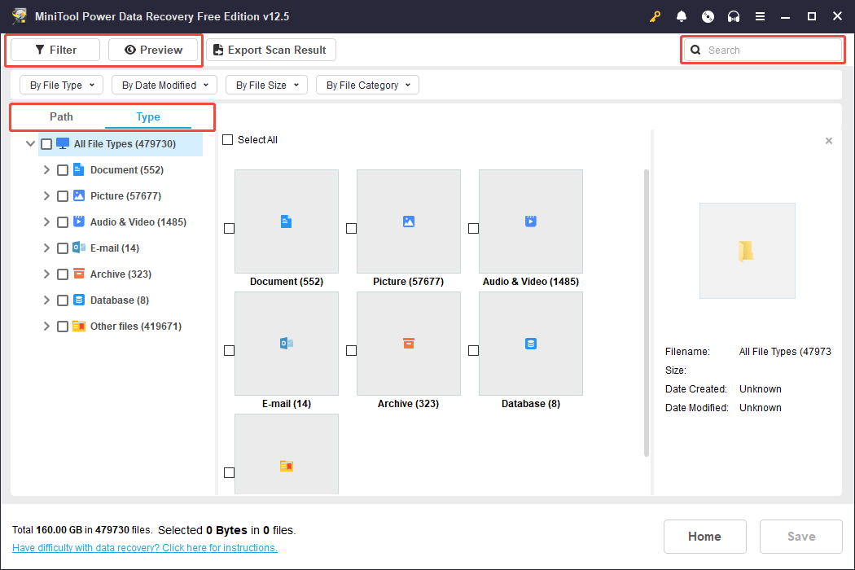This screenshot has width=855, height=570.
Task: Enable the Document (552) checkbox
Action: point(63,169)
